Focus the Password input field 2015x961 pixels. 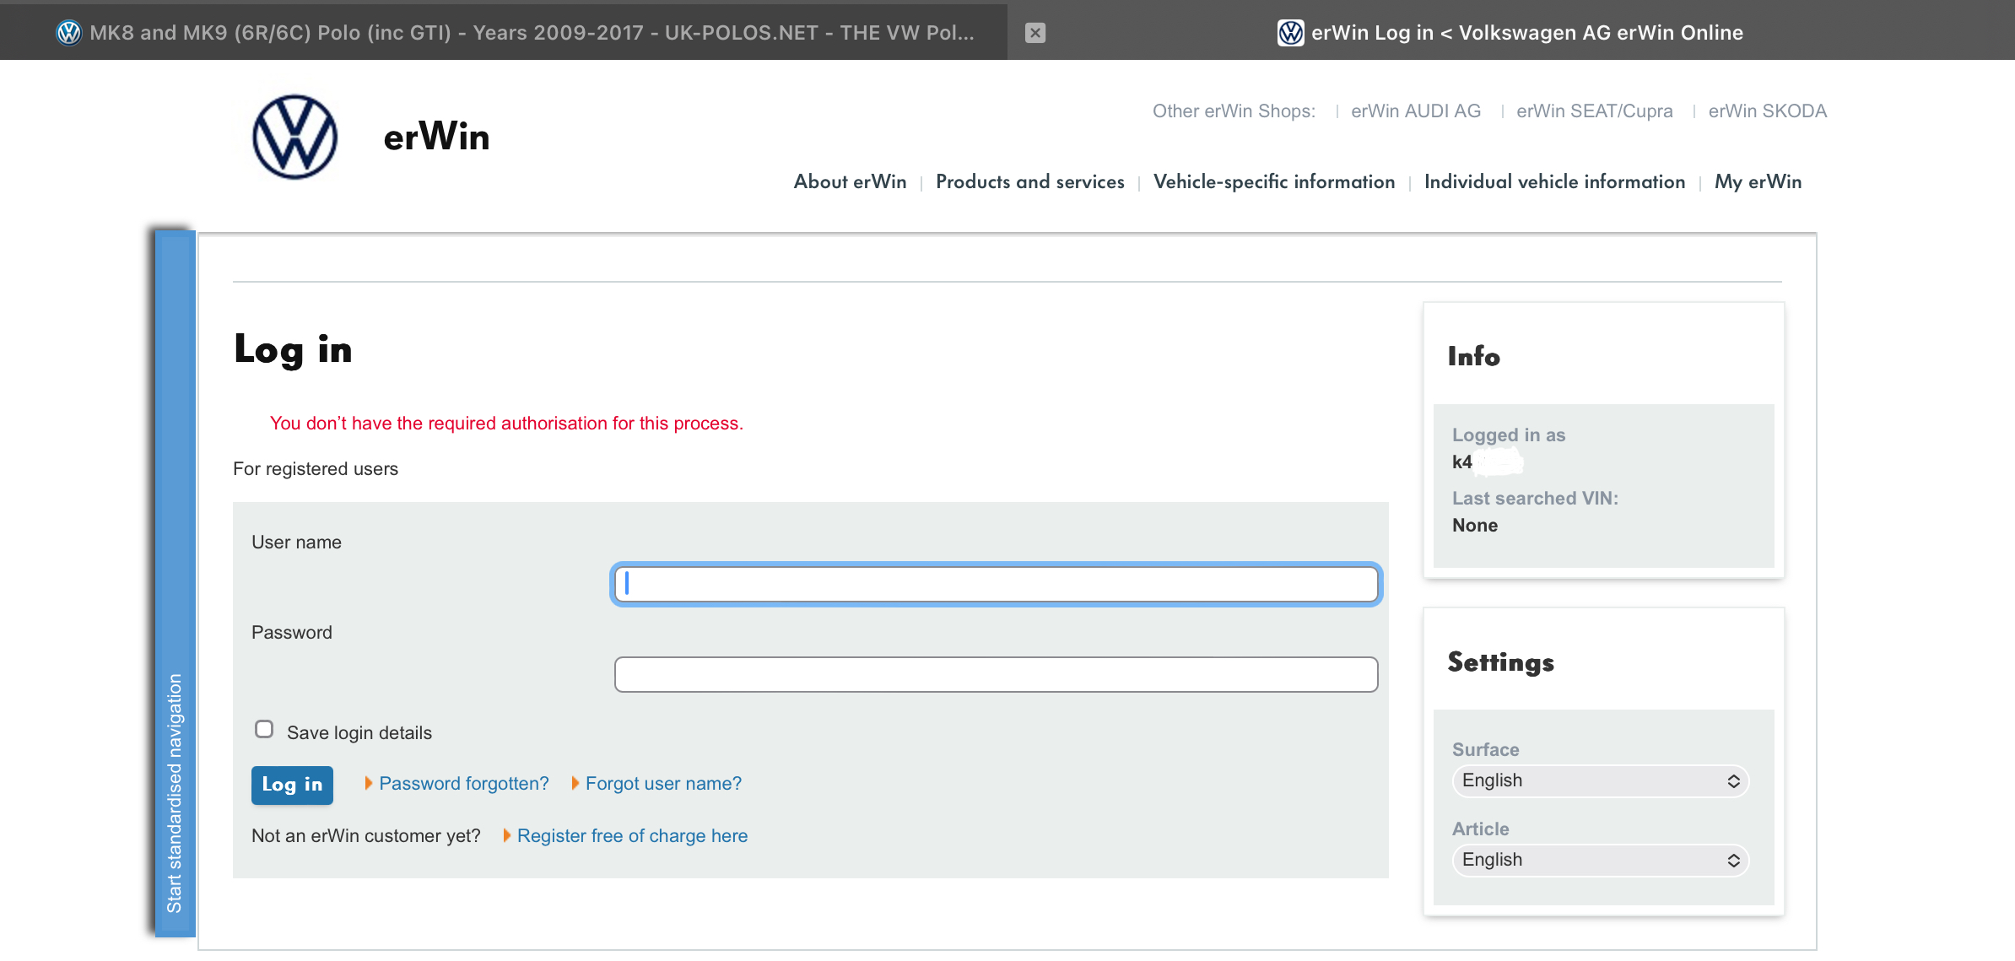point(997,674)
